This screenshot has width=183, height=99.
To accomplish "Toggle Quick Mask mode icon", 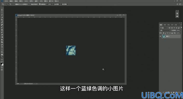I will pos(2,67).
